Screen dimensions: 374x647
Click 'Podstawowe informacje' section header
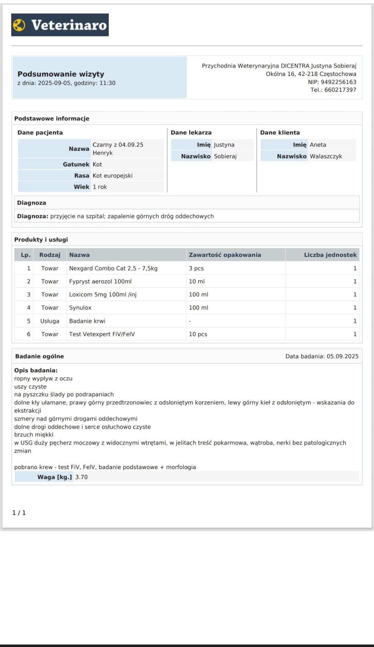tap(52, 119)
